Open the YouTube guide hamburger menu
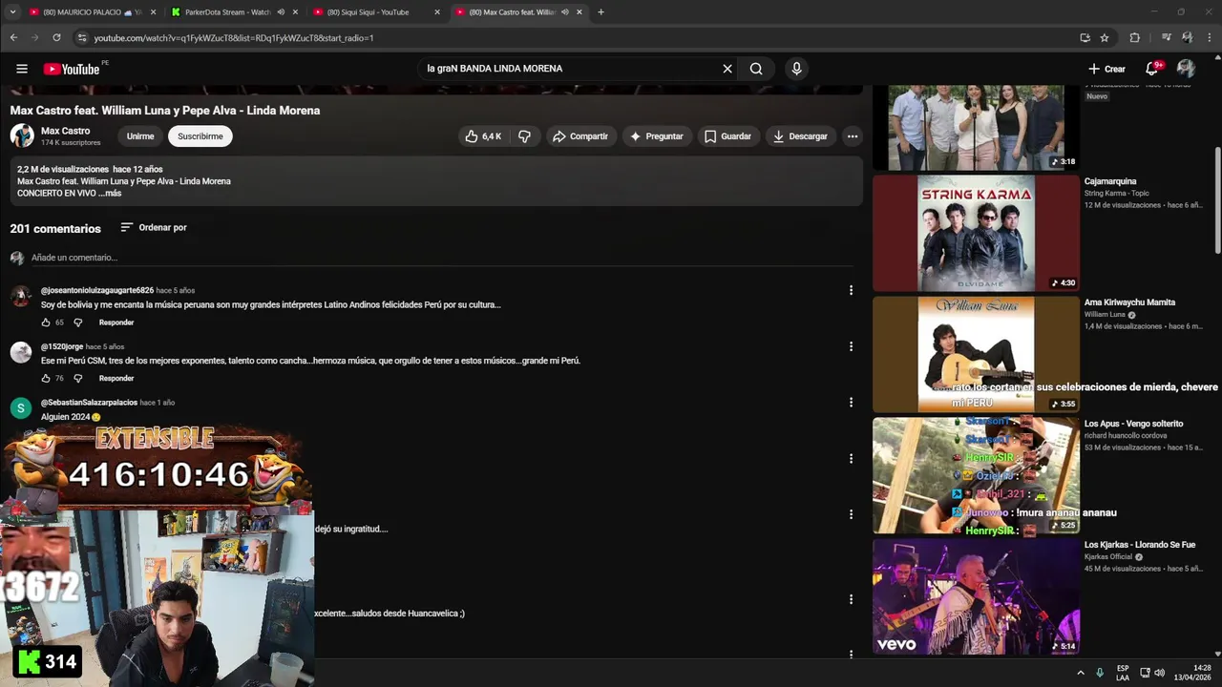Viewport: 1222px width, 687px height. click(21, 69)
